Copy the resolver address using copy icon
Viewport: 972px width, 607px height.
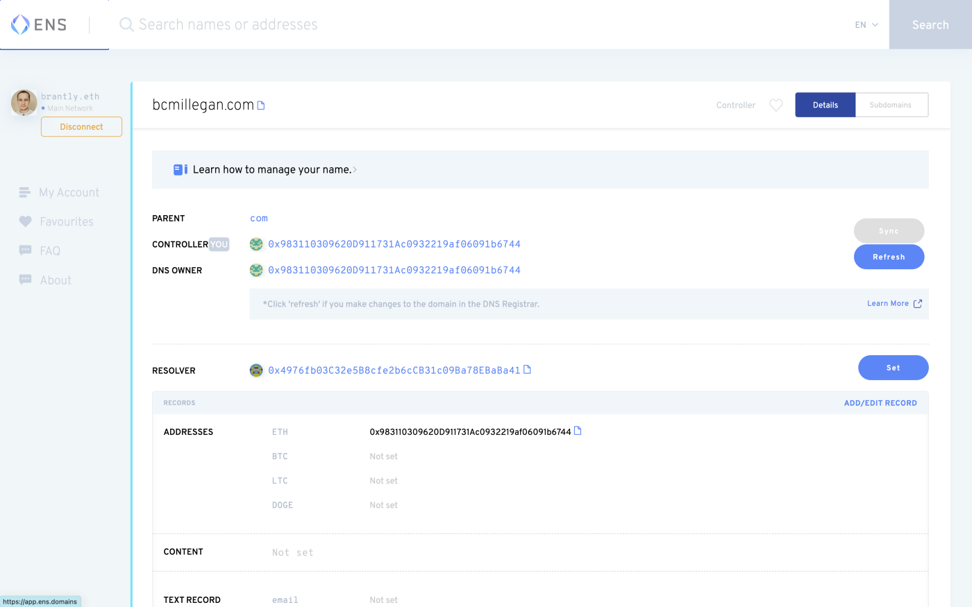click(527, 370)
